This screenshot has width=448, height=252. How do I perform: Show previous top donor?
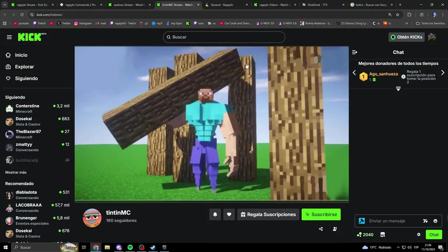pos(354,73)
